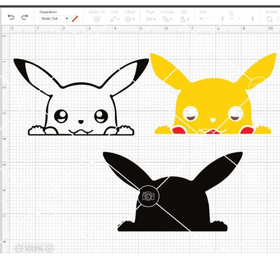Screen dimensions: 280x280
Task: Open the line color swatch
Action: coord(75,19)
